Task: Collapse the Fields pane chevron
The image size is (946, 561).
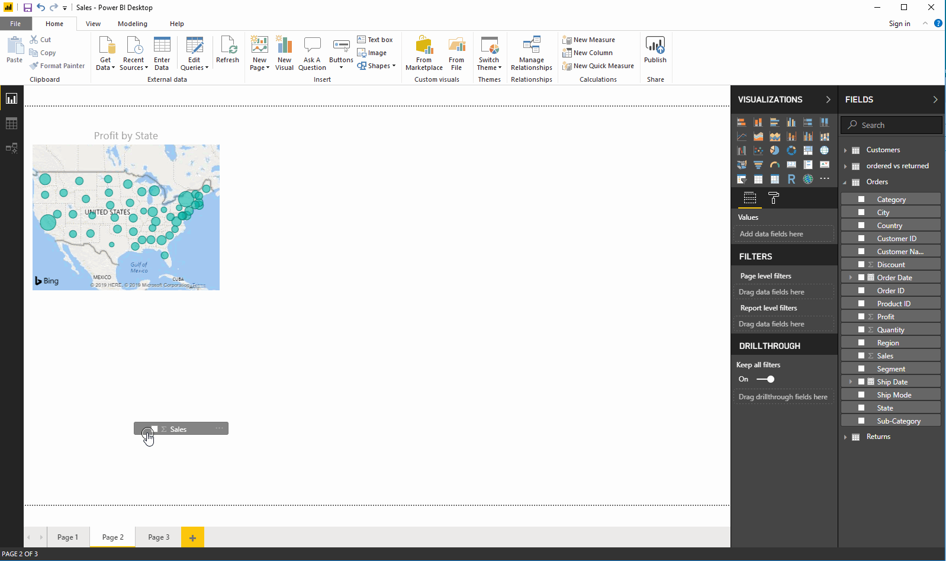Action: coord(935,100)
